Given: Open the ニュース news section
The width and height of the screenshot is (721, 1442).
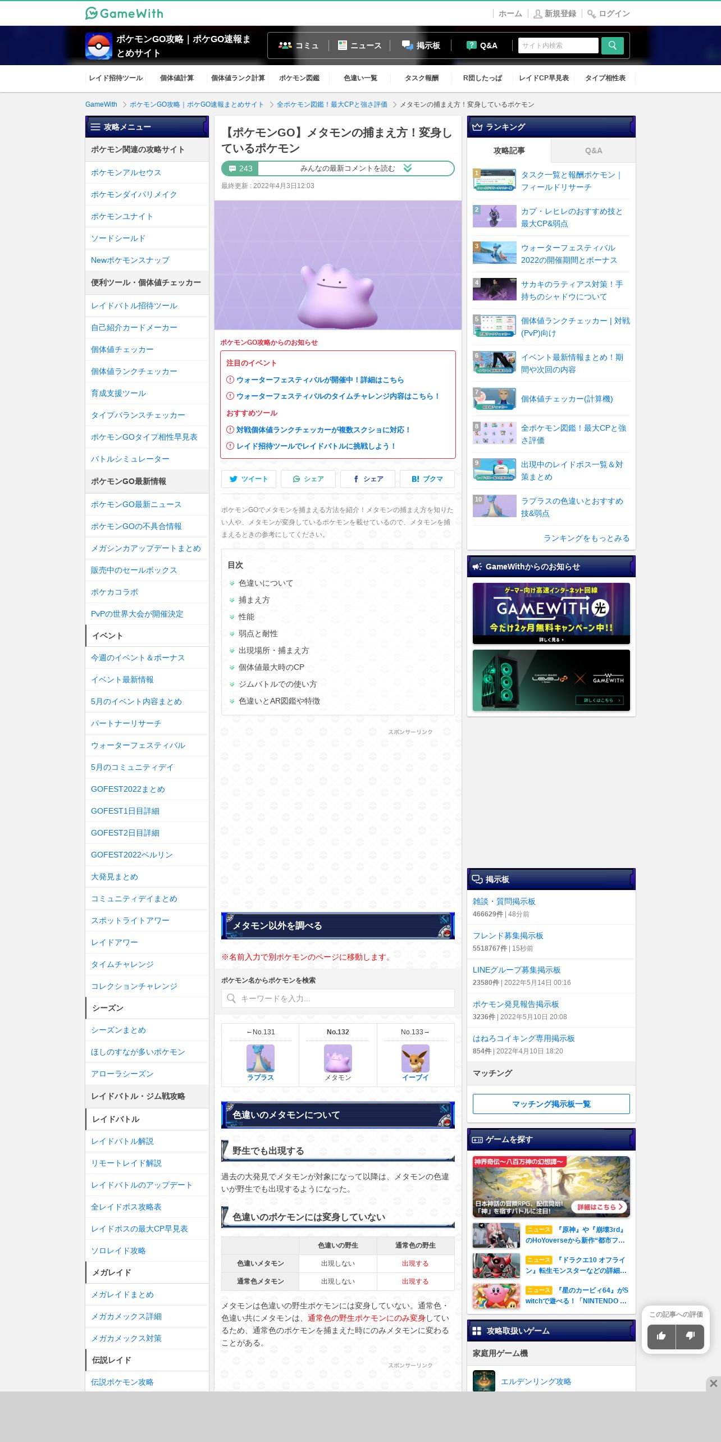Looking at the screenshot, I should pyautogui.click(x=359, y=45).
